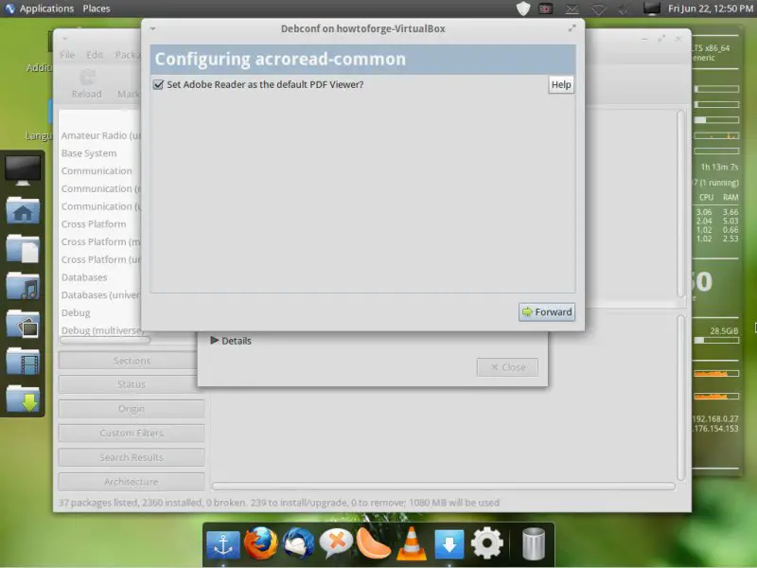Click the Custom Filters button
The height and width of the screenshot is (568, 757).
(x=132, y=433)
